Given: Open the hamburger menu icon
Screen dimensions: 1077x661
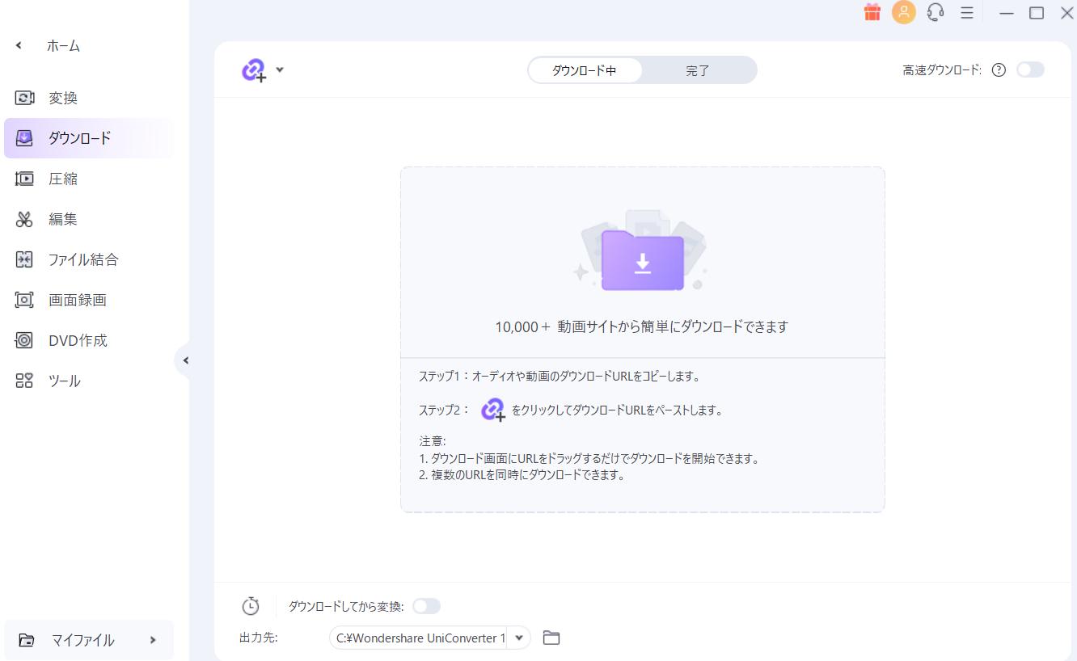Looking at the screenshot, I should click(x=966, y=13).
